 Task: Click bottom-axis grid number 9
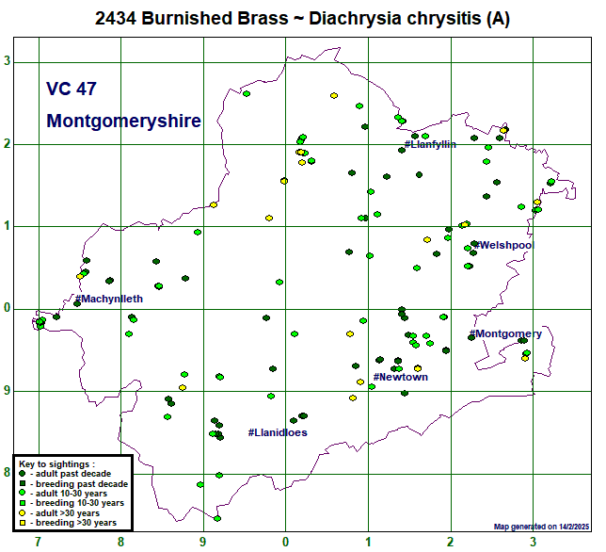point(202,542)
